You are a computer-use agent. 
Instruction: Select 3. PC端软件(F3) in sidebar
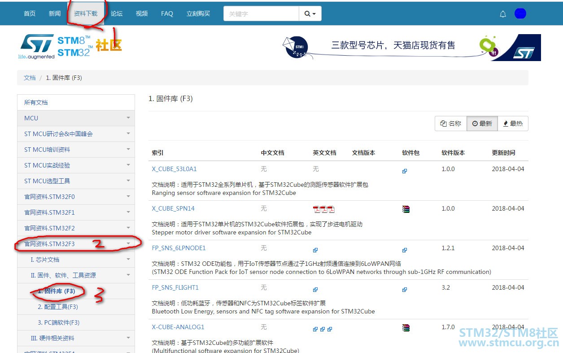coord(76,322)
